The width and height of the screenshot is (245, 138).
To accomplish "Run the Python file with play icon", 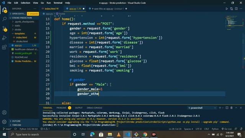I will tap(227, 9).
